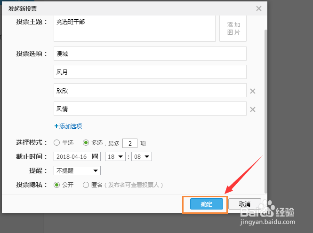
Task: Open the hour dropdown showing 18
Action: coord(115,156)
